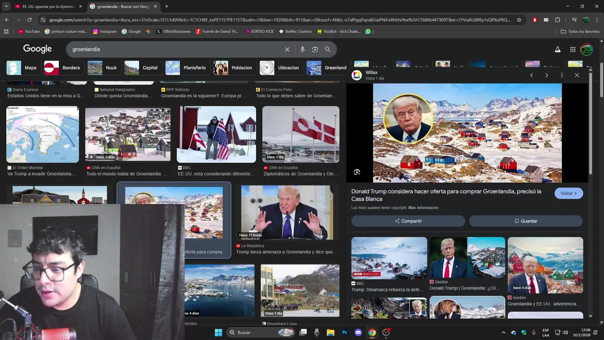Open the Chrome menu three dots
604x340 pixels.
(597, 20)
